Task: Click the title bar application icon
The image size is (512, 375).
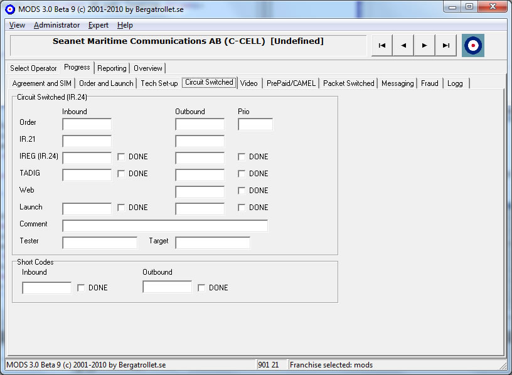Action: click(9, 9)
